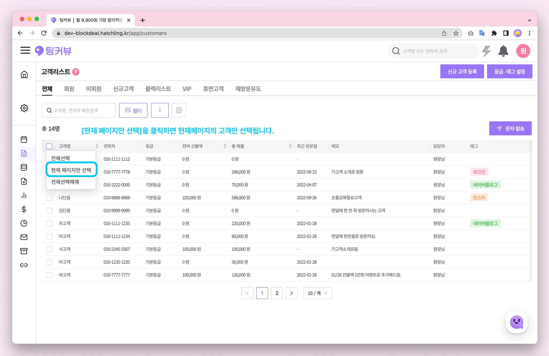
Task: Click the pink question mark help icon
Action: point(76,72)
